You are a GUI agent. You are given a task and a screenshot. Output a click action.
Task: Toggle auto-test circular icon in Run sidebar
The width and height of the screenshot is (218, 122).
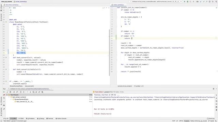pyautogui.click(x=4, y=98)
